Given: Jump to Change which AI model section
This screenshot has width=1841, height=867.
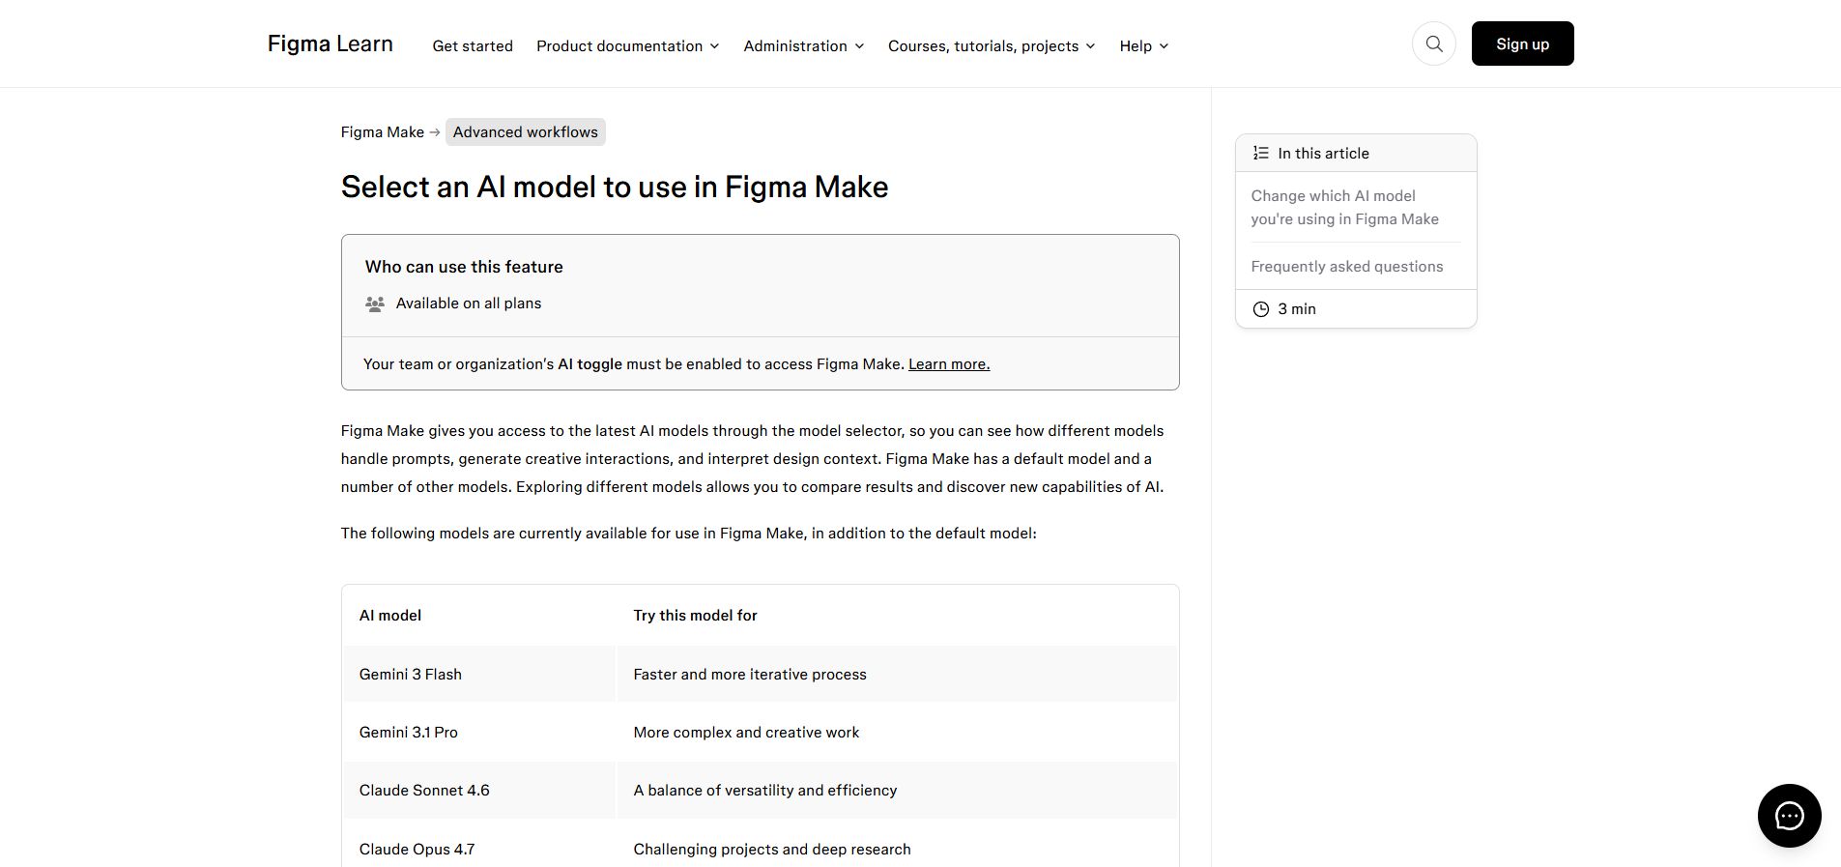Looking at the screenshot, I should click(1345, 208).
